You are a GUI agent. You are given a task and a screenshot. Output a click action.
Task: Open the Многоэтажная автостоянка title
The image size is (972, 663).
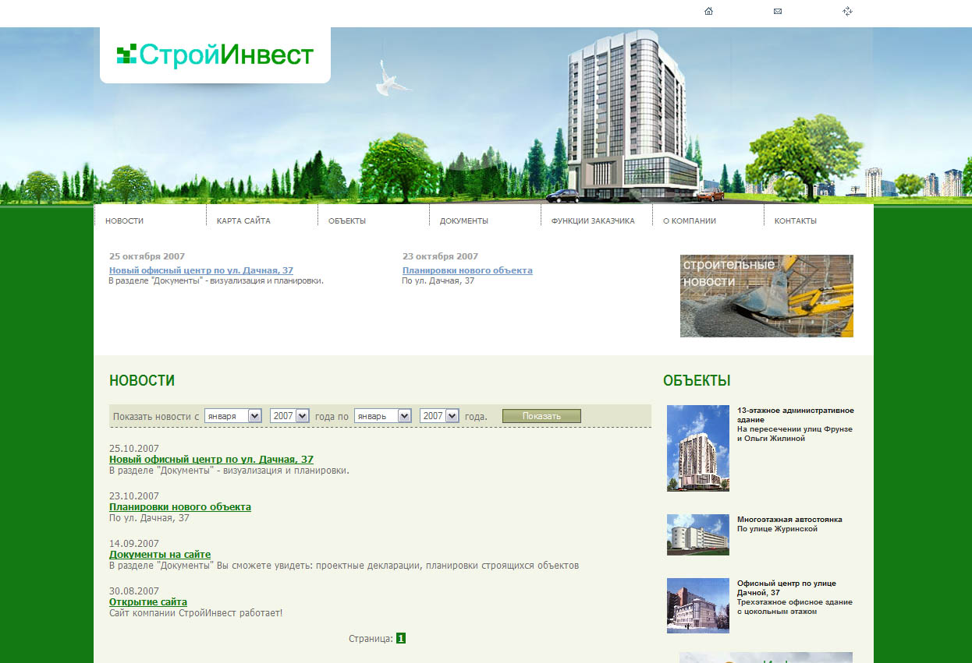[x=789, y=520]
